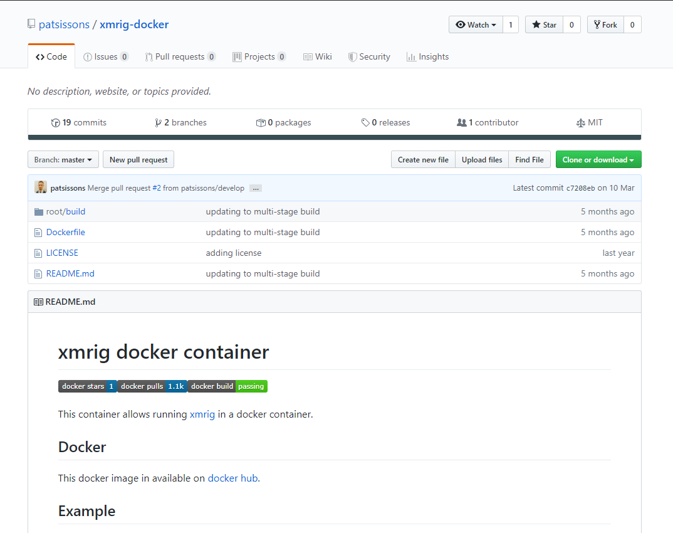The width and height of the screenshot is (673, 533).
Task: Click New pull request button
Action: click(x=138, y=160)
